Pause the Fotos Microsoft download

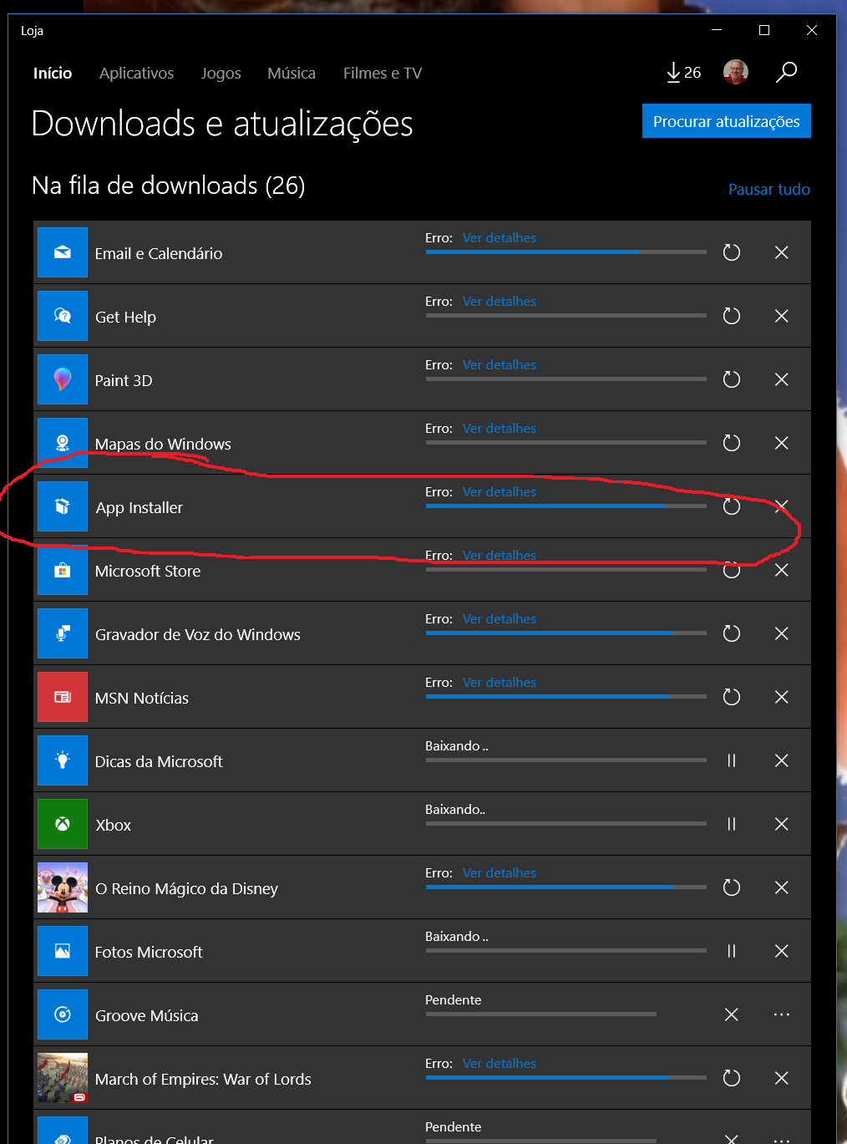click(x=731, y=951)
